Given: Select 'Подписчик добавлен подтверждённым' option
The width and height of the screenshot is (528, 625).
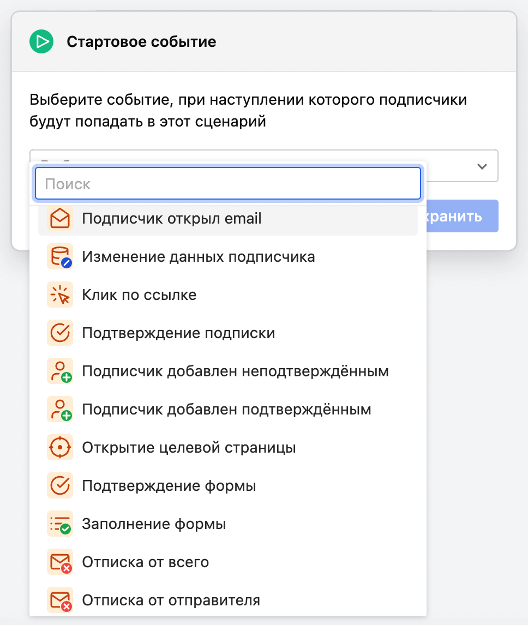Looking at the screenshot, I should (x=226, y=410).
